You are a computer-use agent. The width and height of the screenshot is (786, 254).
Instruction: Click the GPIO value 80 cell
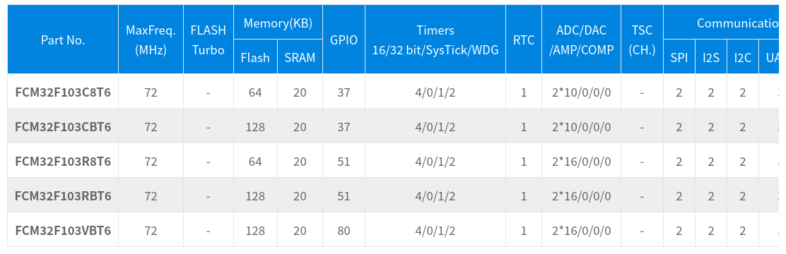point(344,231)
